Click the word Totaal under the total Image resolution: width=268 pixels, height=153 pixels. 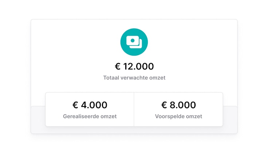click(x=111, y=77)
